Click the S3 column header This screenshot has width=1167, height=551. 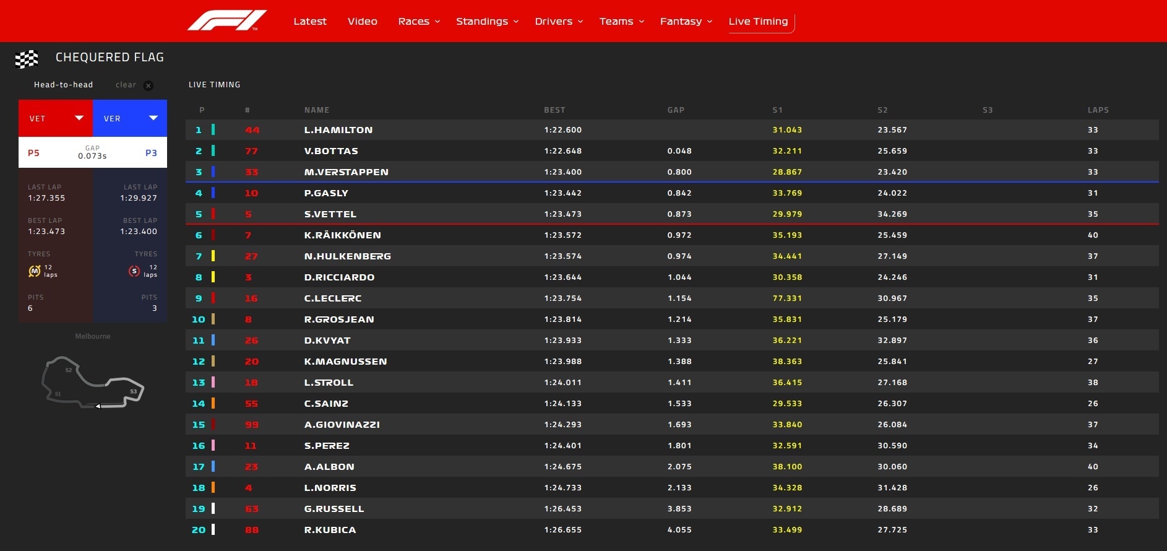click(988, 110)
